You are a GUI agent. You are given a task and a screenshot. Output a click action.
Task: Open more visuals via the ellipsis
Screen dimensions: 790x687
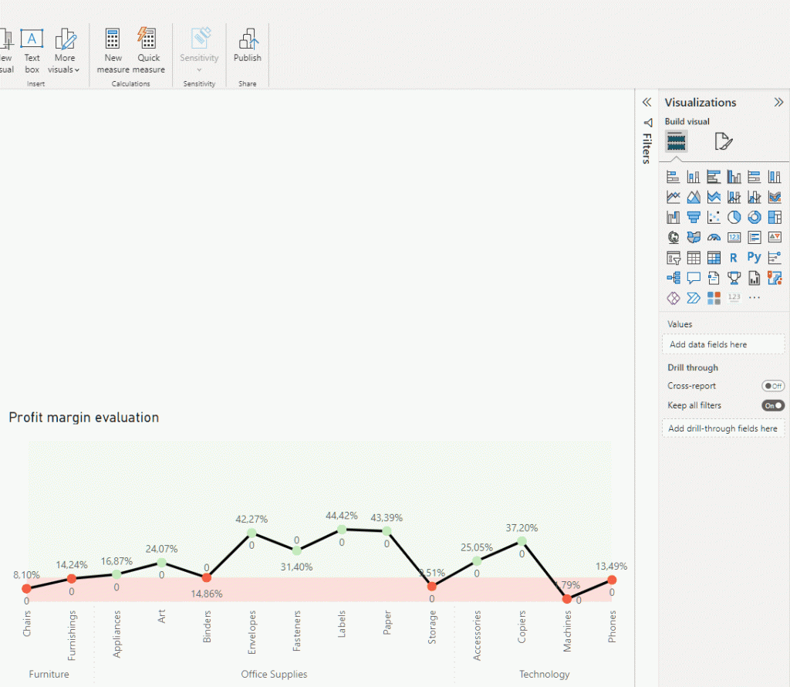pyautogui.click(x=755, y=298)
